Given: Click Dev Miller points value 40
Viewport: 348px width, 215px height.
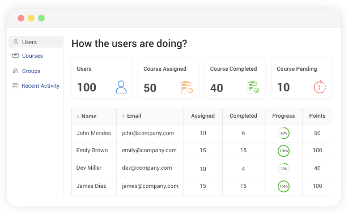Looking at the screenshot, I should pos(317,169).
